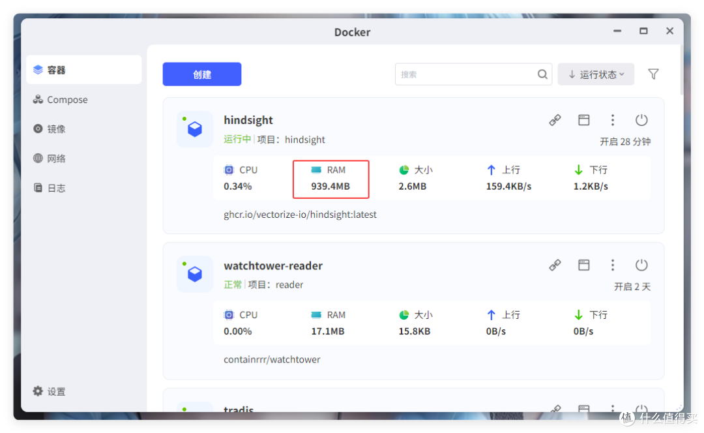
Task: Click image name containrrr/watchtower
Action: coord(272,359)
